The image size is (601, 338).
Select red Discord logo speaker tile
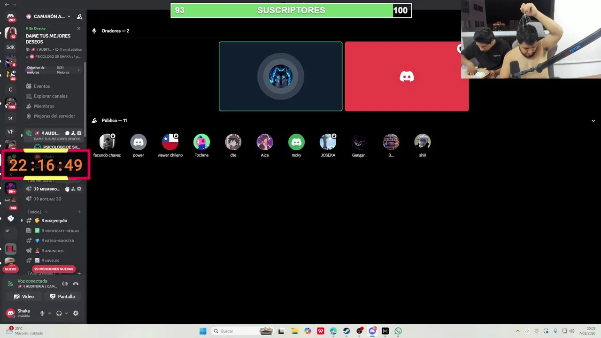click(x=407, y=77)
